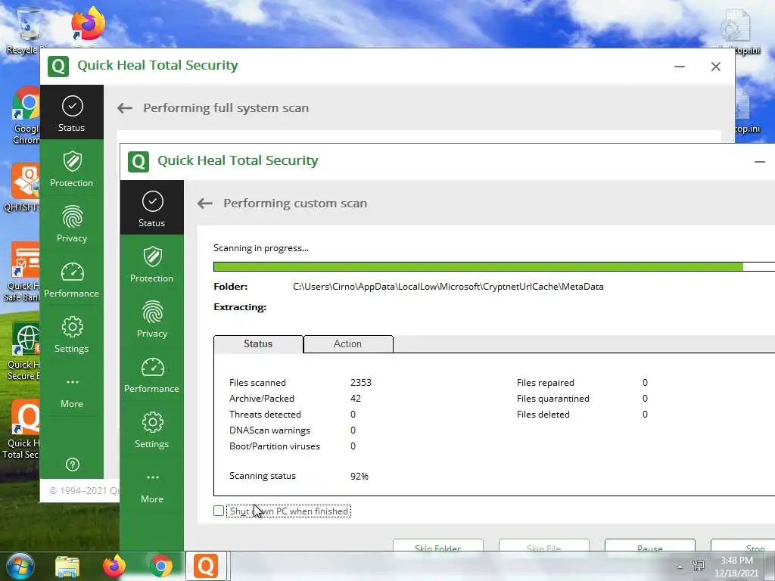Click the Stop scan button
The height and width of the screenshot is (581, 775).
tap(743, 545)
